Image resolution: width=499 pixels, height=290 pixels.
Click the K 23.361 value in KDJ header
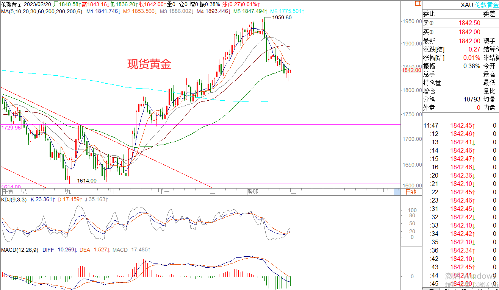tap(44, 200)
